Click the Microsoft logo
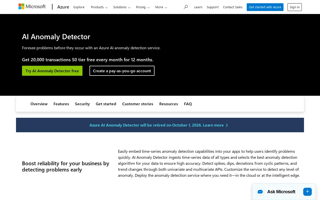320x200 pixels. coord(32,7)
